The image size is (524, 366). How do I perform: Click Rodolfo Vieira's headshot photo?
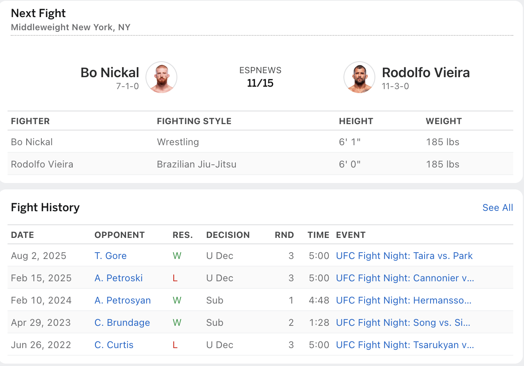359,77
